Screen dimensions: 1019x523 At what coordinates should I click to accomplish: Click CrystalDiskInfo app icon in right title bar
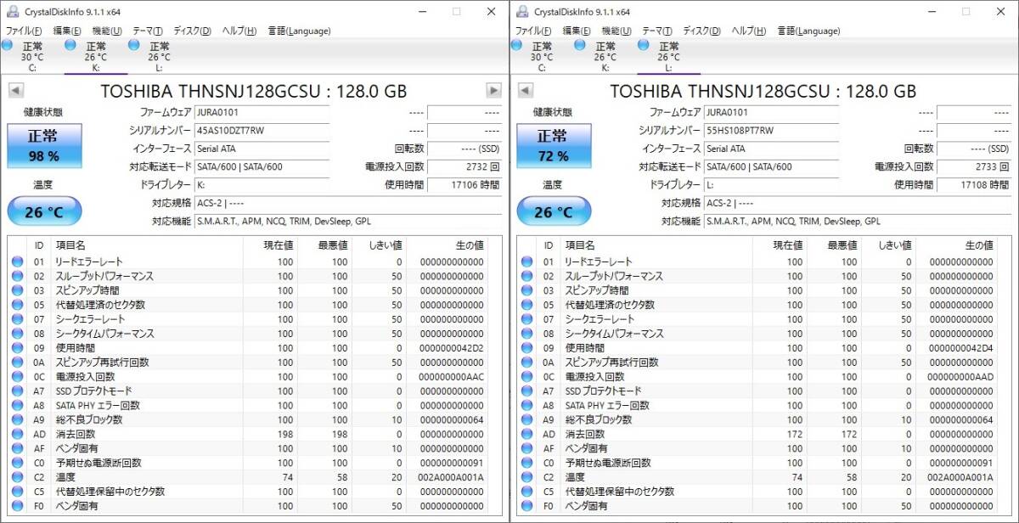(521, 12)
